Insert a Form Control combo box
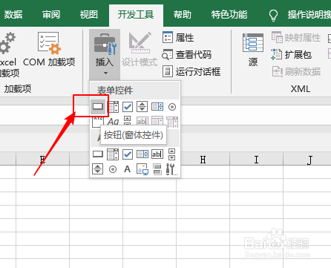The width and height of the screenshot is (331, 268). [113, 107]
